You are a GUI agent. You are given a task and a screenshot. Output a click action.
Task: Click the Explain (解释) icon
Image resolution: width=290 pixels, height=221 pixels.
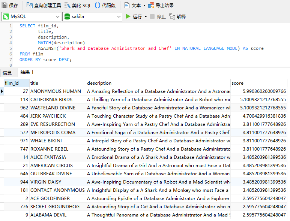[x=172, y=16]
